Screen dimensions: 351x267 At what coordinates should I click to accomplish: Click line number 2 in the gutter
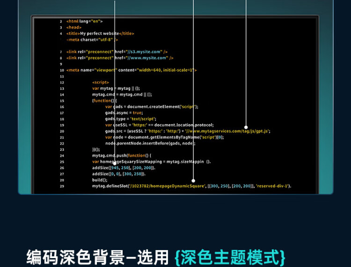pos(61,22)
